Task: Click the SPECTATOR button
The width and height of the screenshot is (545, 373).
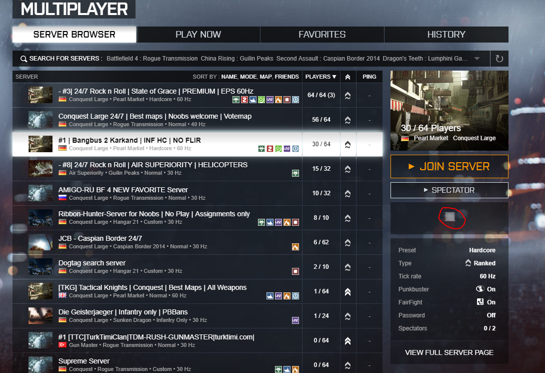Action: click(449, 190)
